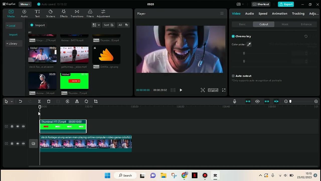The width and height of the screenshot is (321, 181).
Task: Zoom out timeline with minus icon
Action: (286, 101)
